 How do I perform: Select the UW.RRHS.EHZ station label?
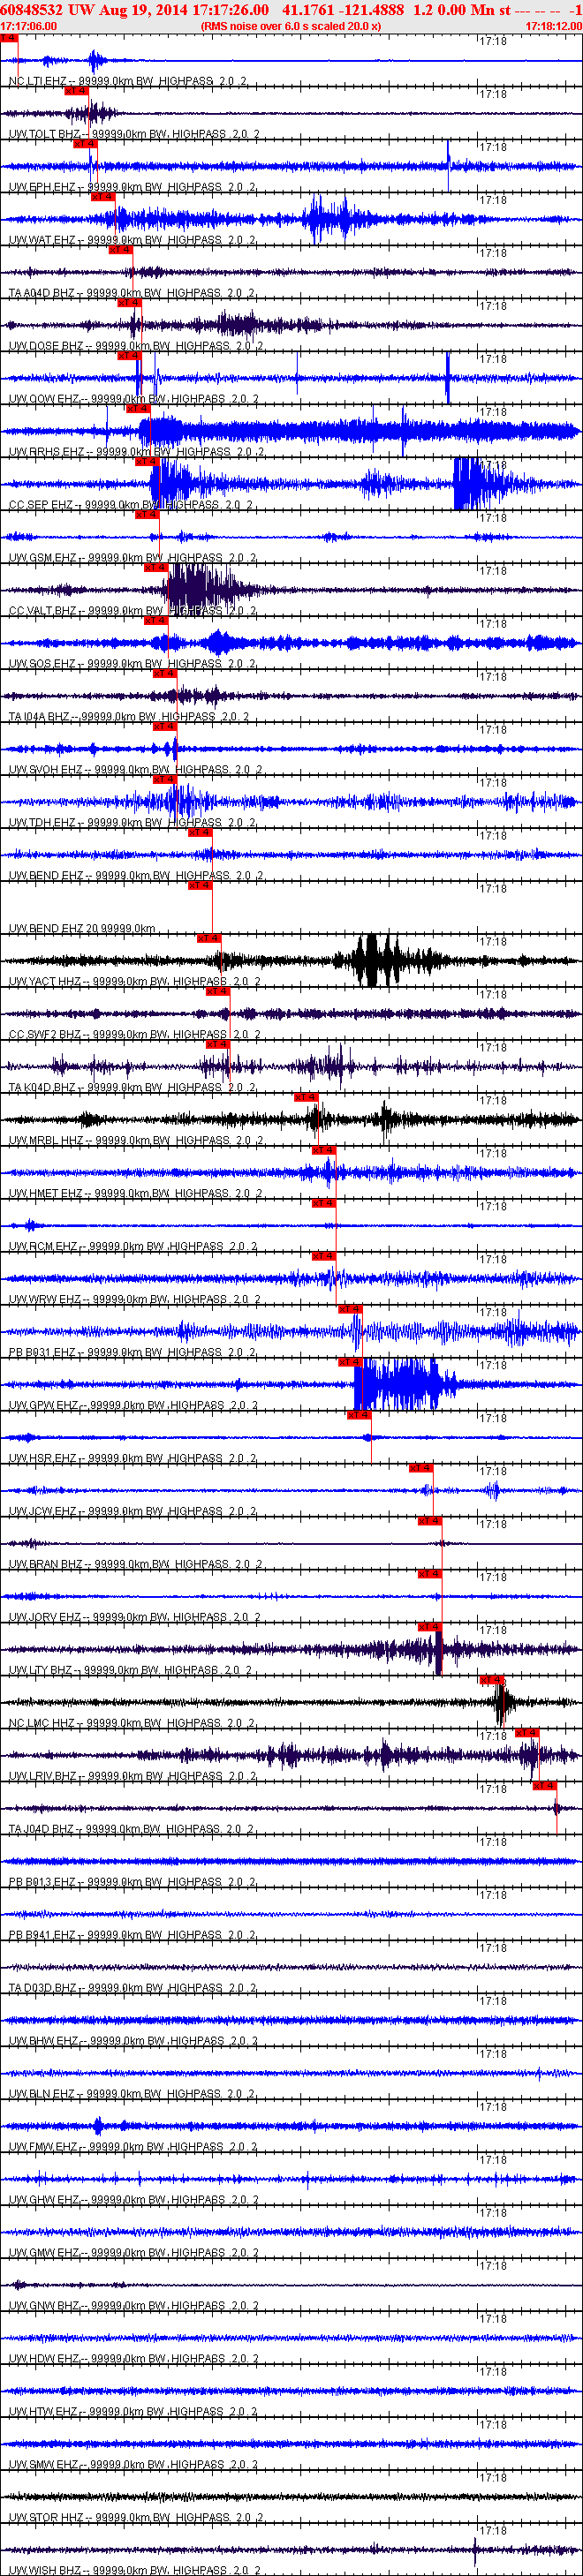[x=136, y=452]
